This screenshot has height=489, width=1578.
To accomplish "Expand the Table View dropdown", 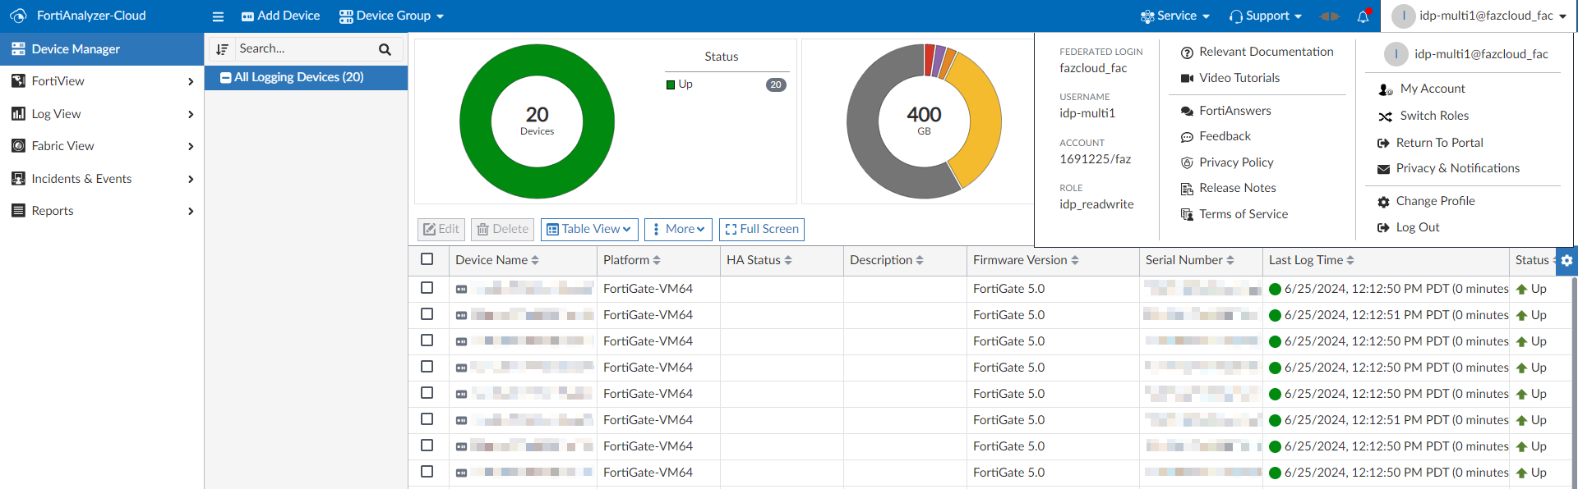I will 589,229.
